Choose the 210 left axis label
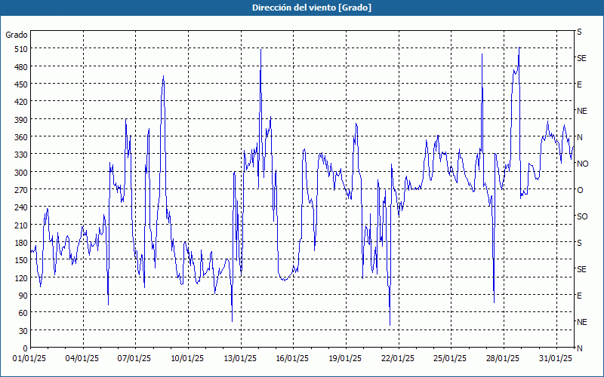 point(21,225)
